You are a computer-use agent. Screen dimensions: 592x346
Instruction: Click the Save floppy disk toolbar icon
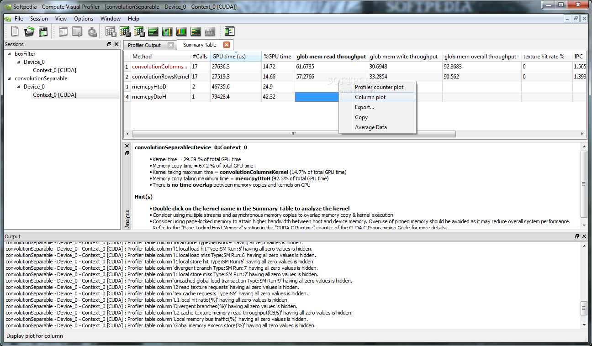(43, 31)
